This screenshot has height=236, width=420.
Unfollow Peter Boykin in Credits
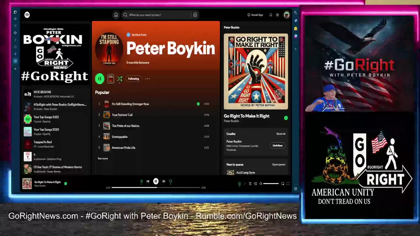(x=278, y=146)
